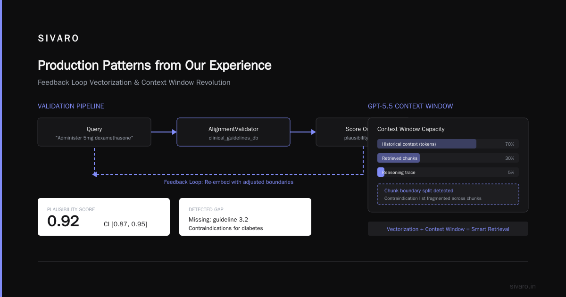Open the sivaro.in link
This screenshot has width=566, height=297.
[x=523, y=286]
